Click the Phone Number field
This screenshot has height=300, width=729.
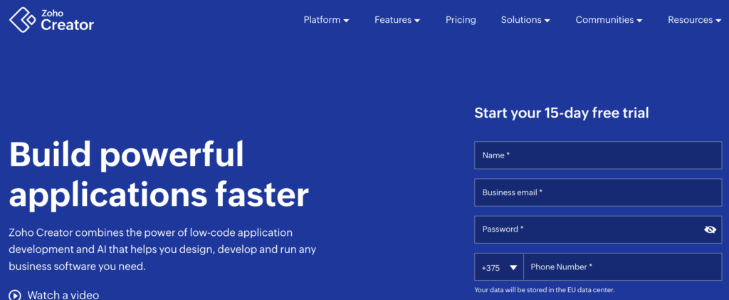pos(622,267)
